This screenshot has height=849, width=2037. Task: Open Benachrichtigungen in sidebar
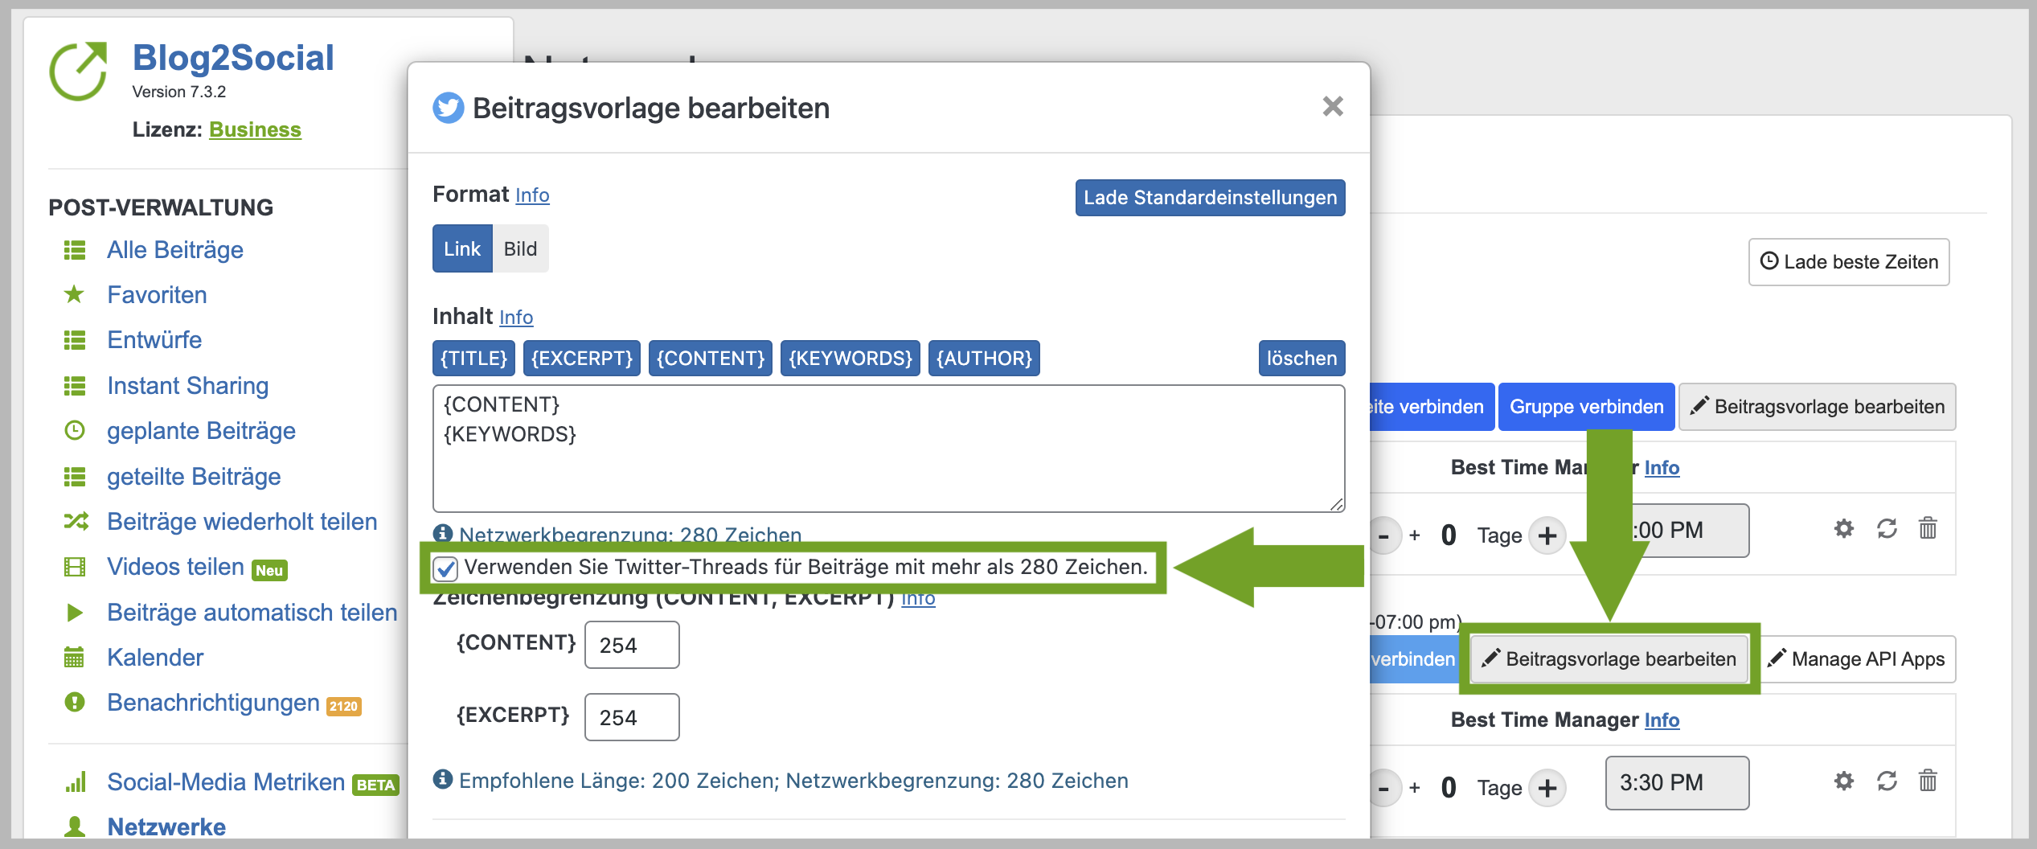(x=213, y=703)
